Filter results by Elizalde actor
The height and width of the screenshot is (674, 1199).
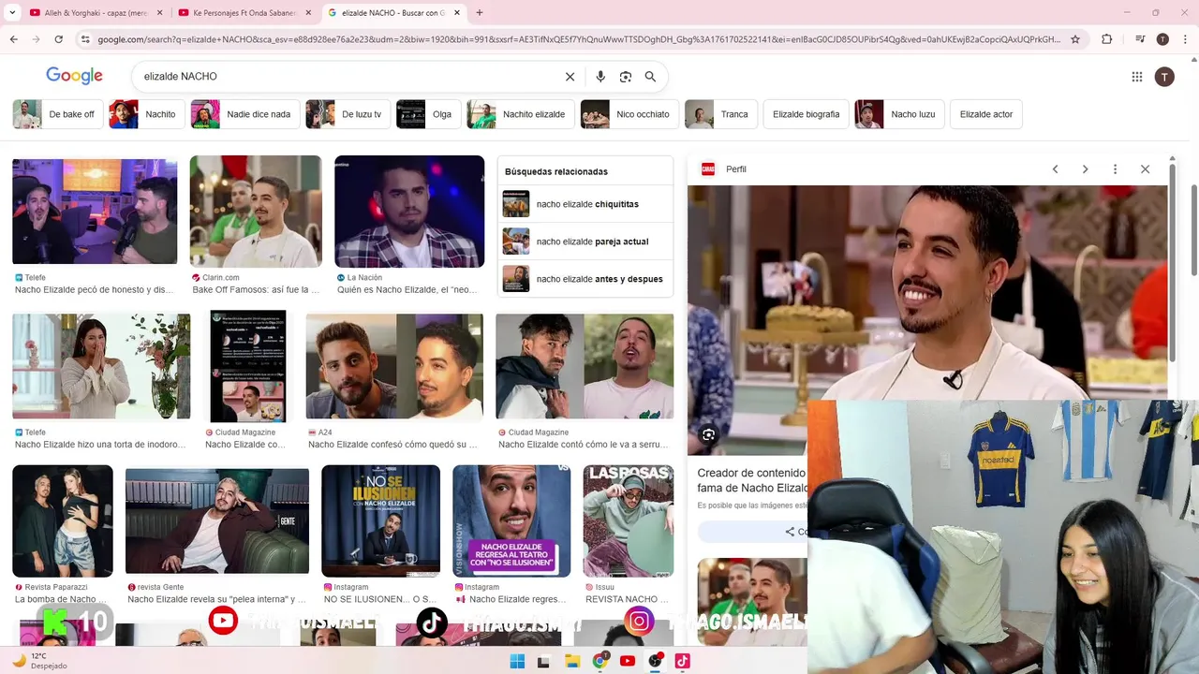[x=986, y=114]
